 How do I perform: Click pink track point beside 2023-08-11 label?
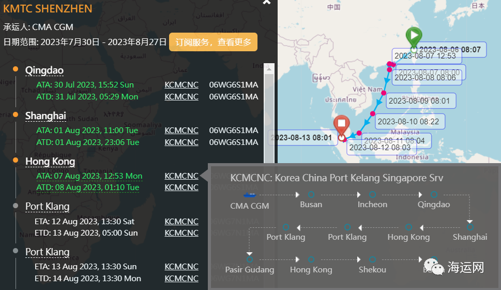coord(359,133)
